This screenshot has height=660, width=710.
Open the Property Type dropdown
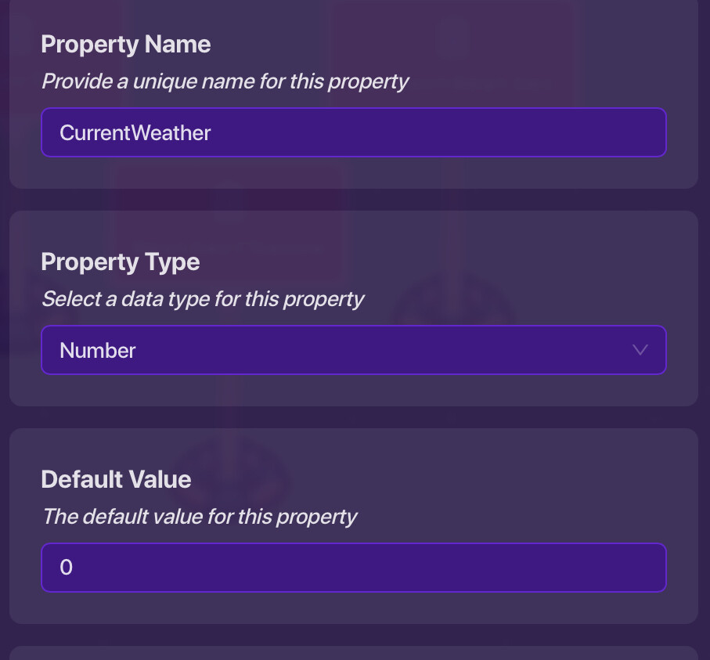(x=352, y=350)
